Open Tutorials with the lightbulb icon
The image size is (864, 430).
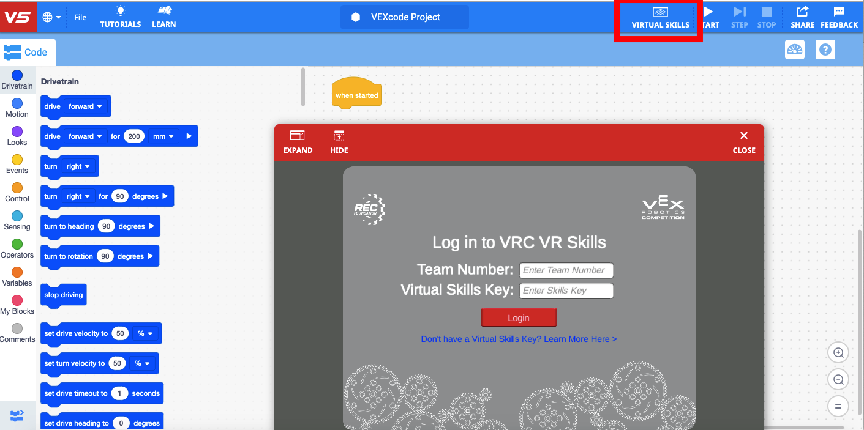point(121,17)
